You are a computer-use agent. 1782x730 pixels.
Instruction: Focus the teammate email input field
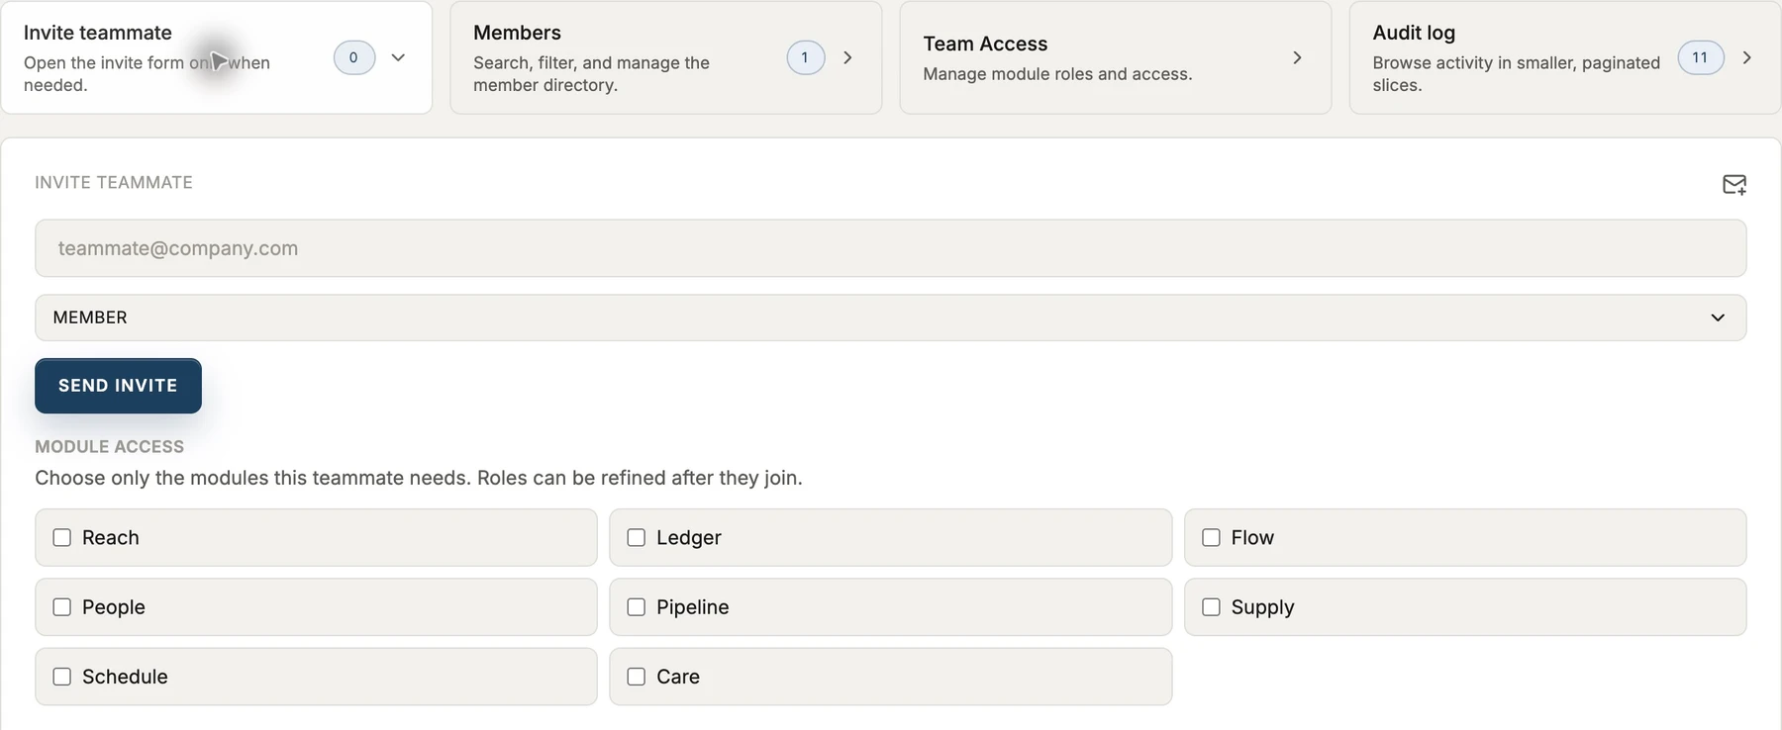point(890,248)
